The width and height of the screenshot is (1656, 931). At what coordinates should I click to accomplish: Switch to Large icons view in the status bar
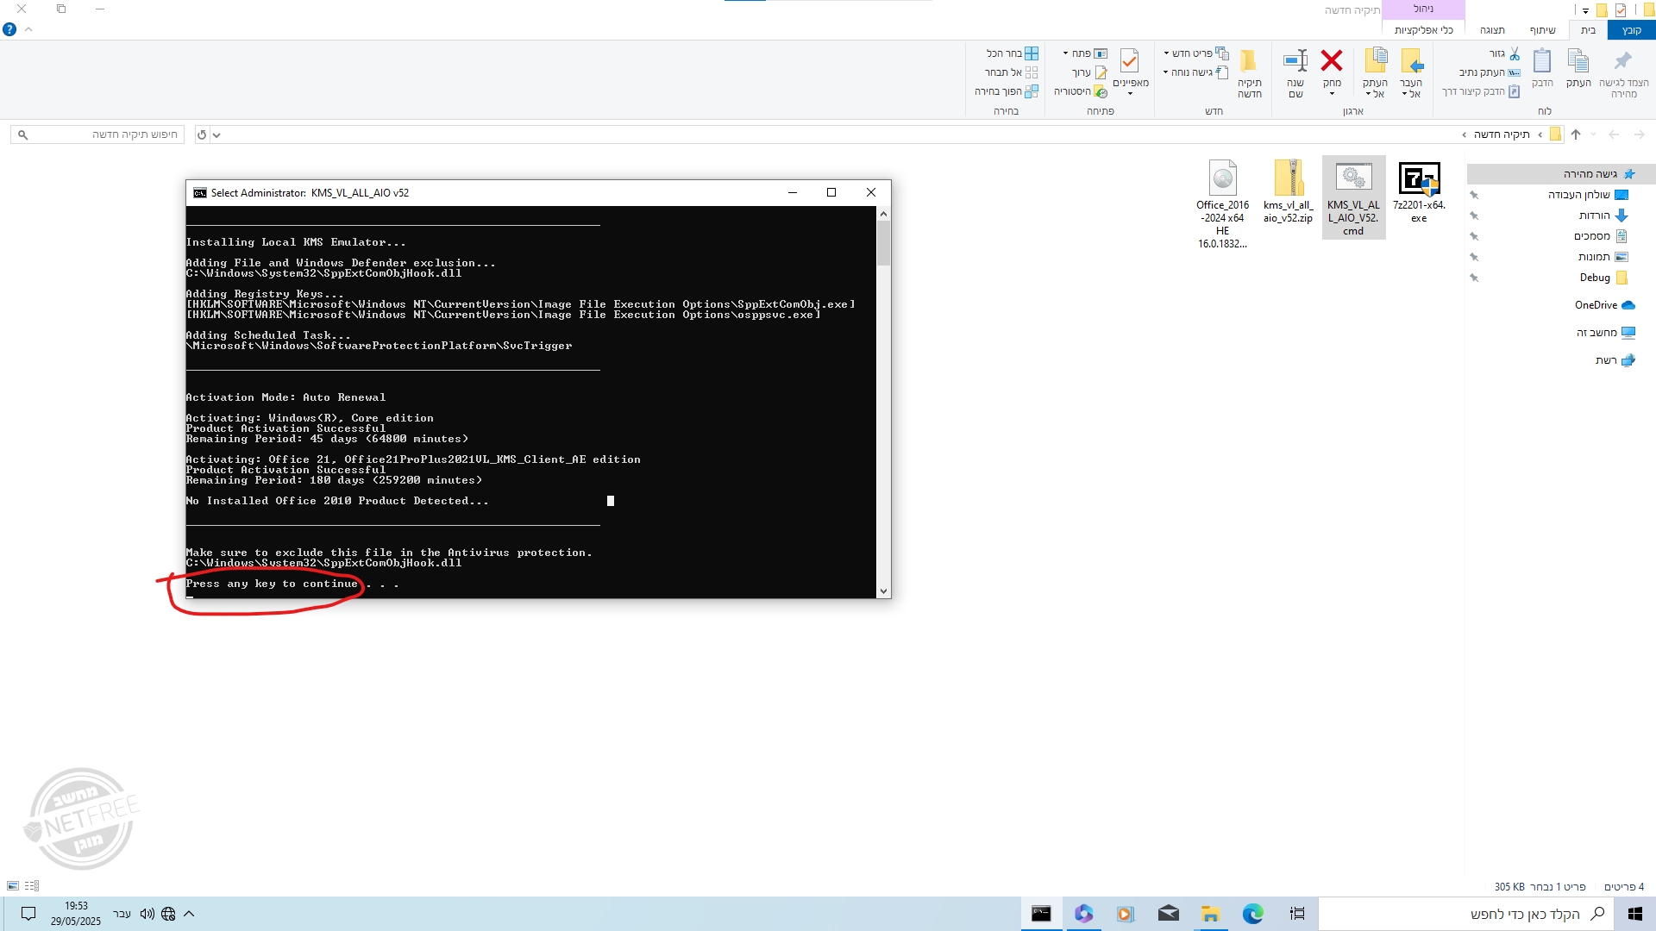13,886
